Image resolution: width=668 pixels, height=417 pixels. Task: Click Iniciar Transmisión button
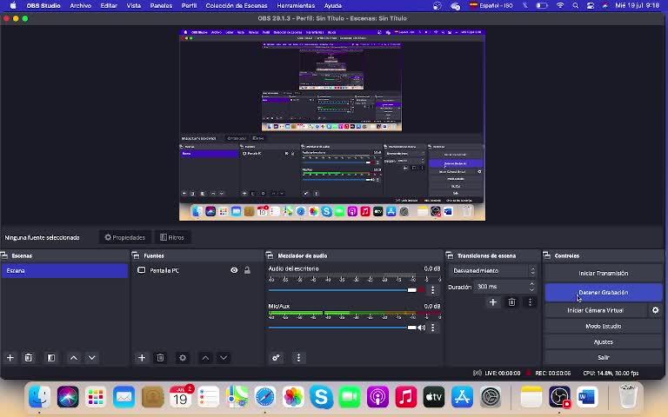pyautogui.click(x=604, y=273)
